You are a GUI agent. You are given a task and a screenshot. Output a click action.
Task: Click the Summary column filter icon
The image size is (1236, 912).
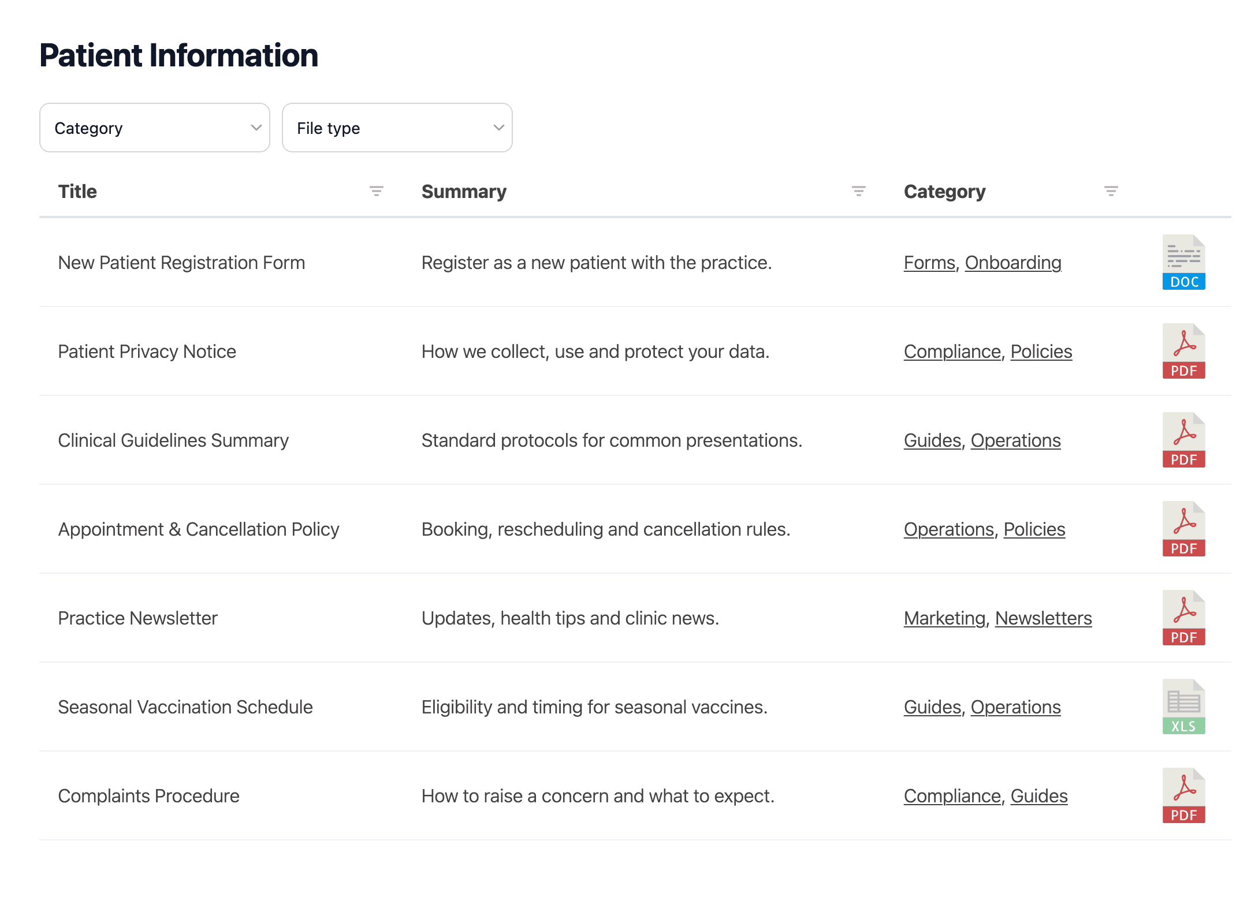[x=859, y=191]
